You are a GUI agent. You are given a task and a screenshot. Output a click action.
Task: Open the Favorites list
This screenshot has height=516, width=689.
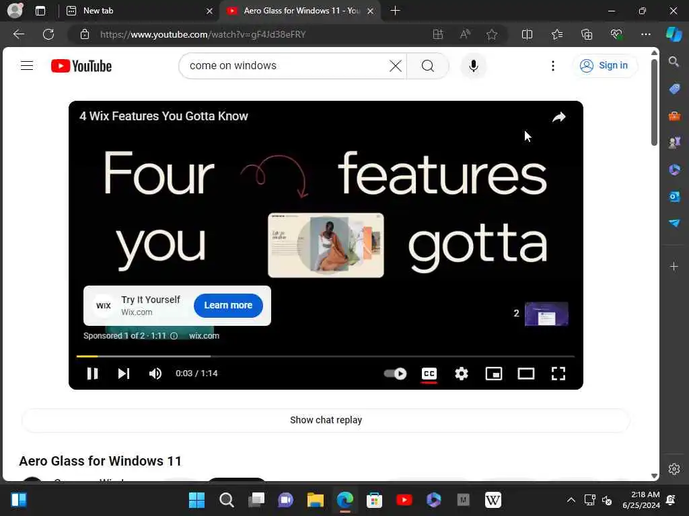[556, 34]
